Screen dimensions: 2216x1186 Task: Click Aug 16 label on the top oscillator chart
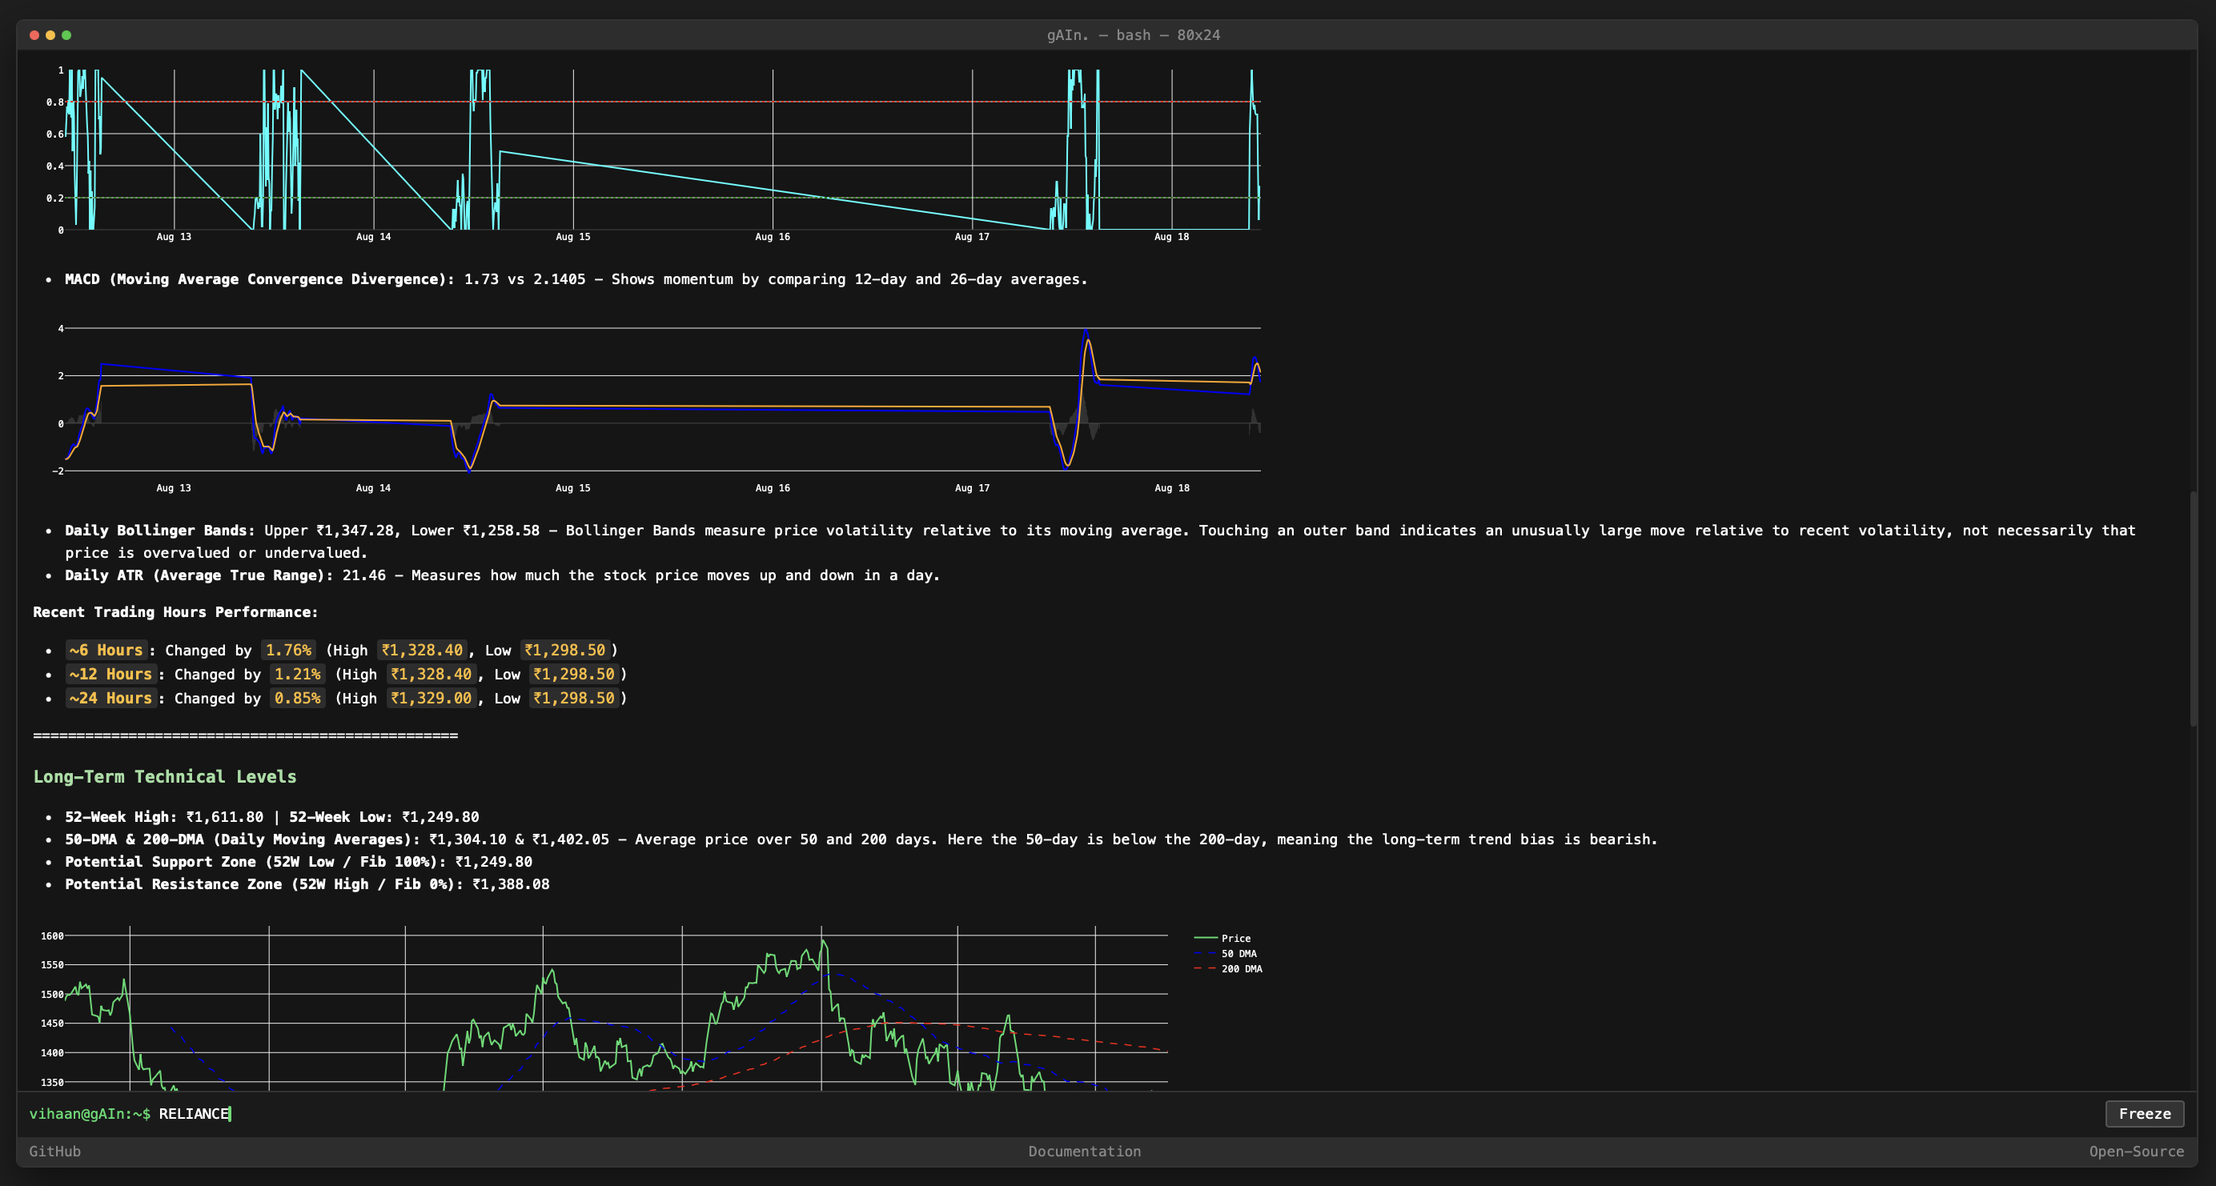773,237
